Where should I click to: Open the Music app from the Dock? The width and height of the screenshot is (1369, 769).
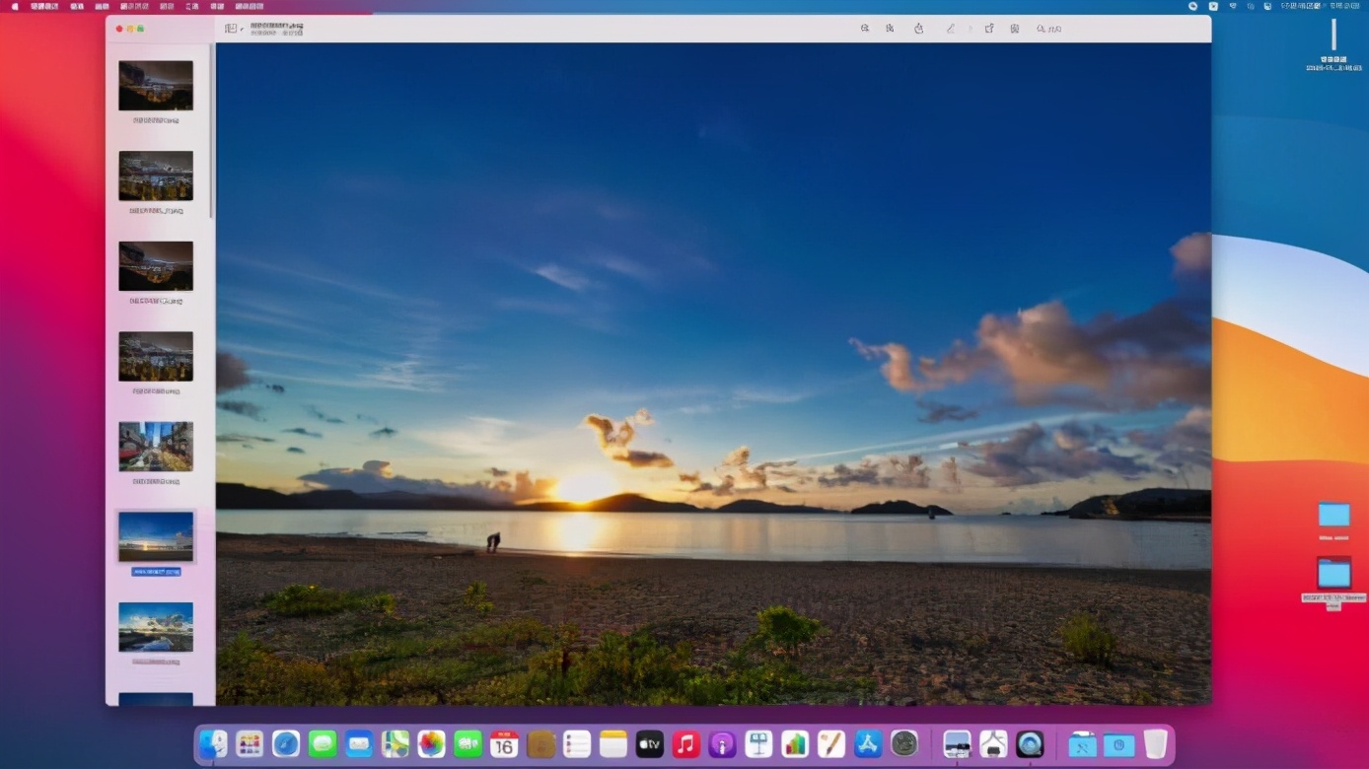coord(685,743)
